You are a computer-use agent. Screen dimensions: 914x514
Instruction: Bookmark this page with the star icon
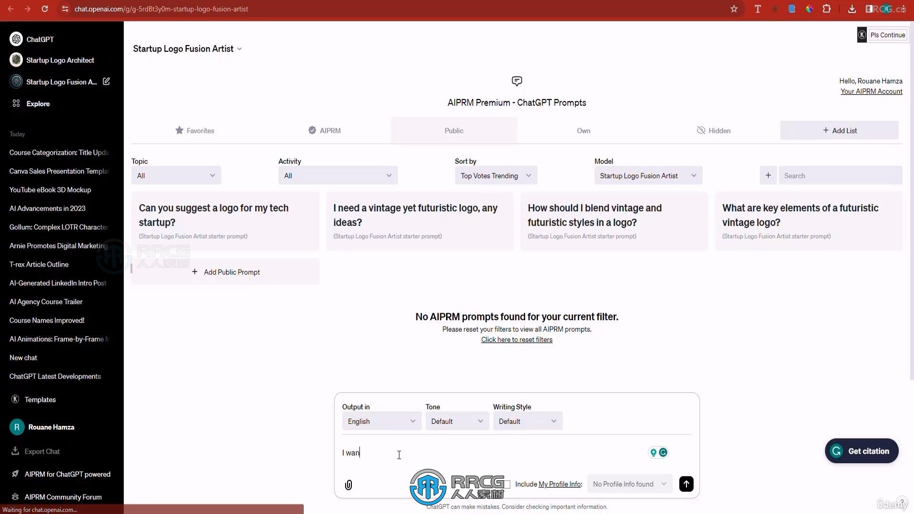(734, 9)
